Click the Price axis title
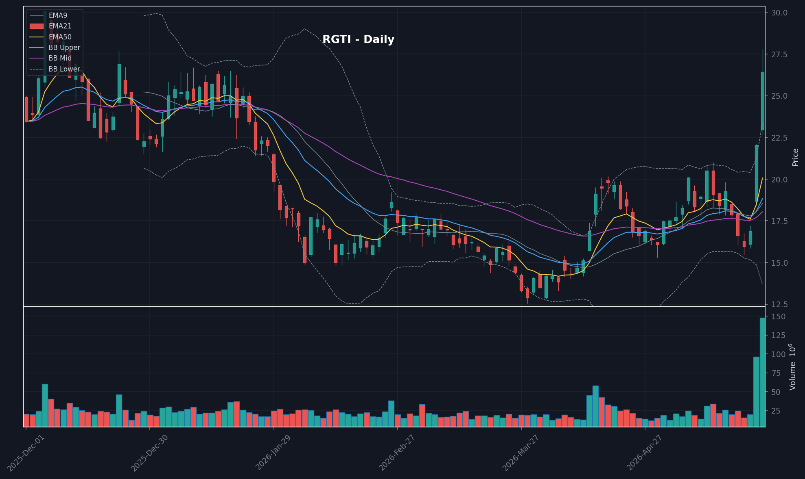Viewport: 805px width, 479px height. [x=795, y=157]
